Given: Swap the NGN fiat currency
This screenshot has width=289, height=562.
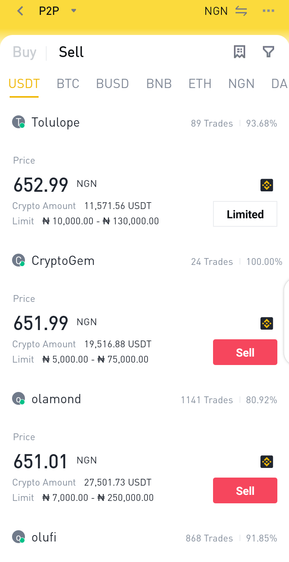Looking at the screenshot, I should (241, 11).
